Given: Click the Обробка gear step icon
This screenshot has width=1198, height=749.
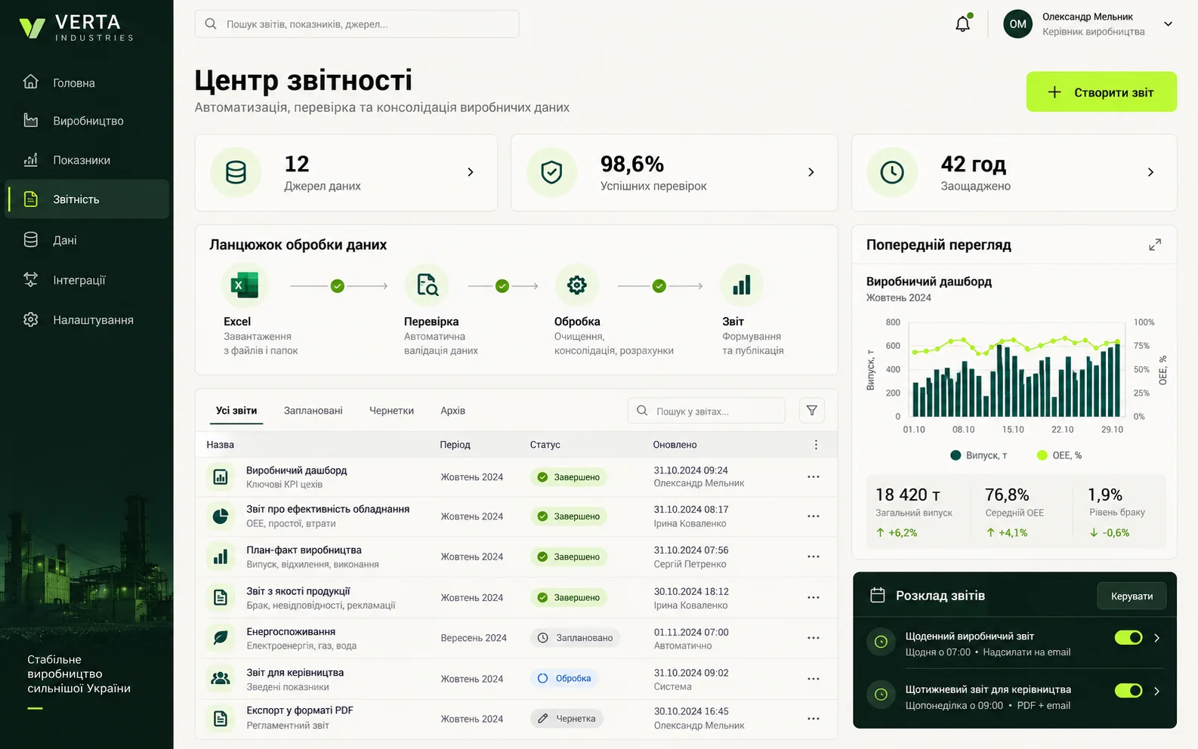Looking at the screenshot, I should coord(577,285).
